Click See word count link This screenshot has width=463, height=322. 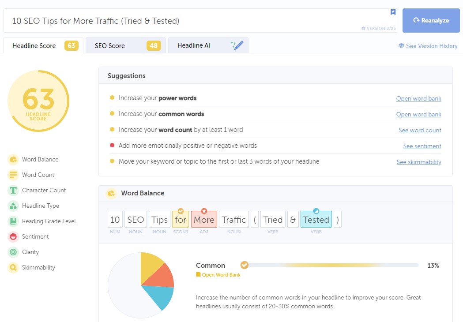tap(420, 130)
